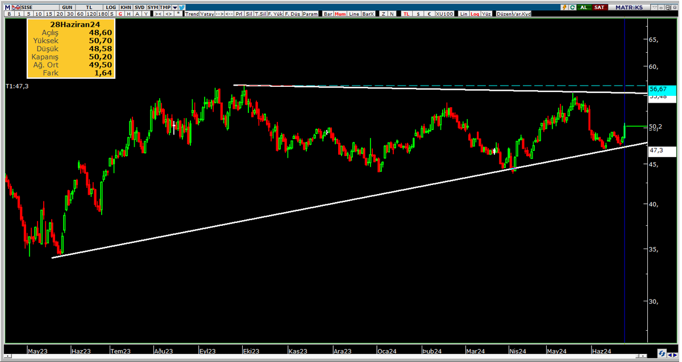Click the Param parameters button
Screen dimensions: 682x362
click(x=310, y=14)
